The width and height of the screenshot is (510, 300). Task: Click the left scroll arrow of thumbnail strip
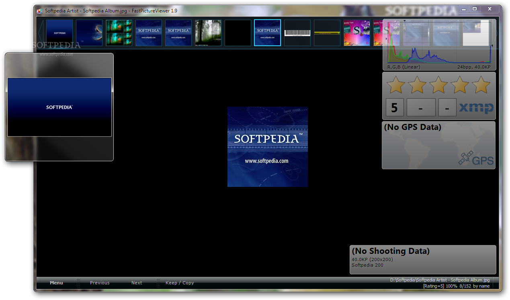tap(40, 32)
